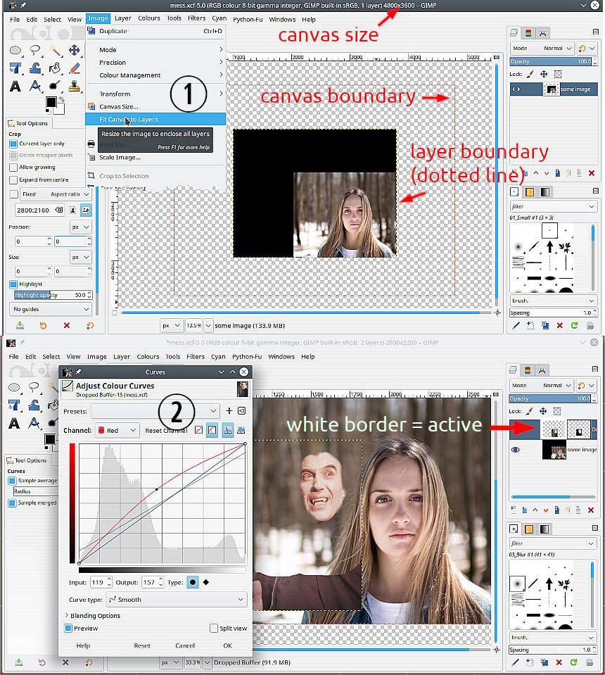Toggle Preview in Curves dialog
This screenshot has width=605, height=675.
tap(68, 628)
